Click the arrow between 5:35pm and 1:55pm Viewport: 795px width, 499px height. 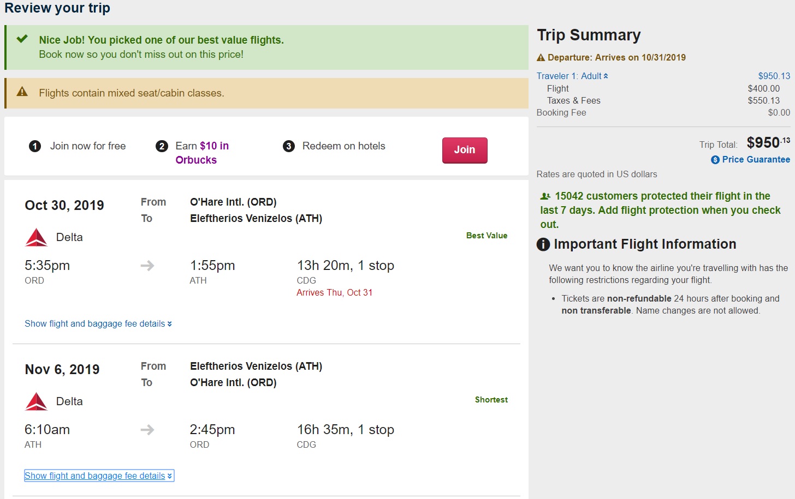point(147,266)
